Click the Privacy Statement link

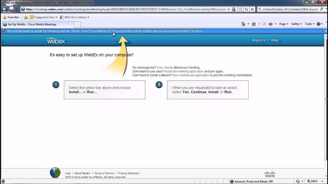pyautogui.click(x=129, y=173)
